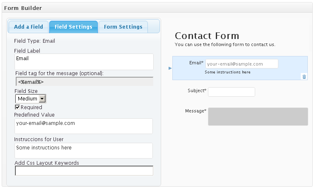Toggle the Required checkbox
314x188 pixels.
[18, 107]
